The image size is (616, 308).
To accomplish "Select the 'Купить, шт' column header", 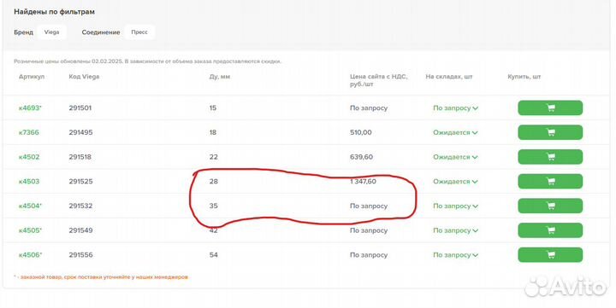I will point(524,77).
